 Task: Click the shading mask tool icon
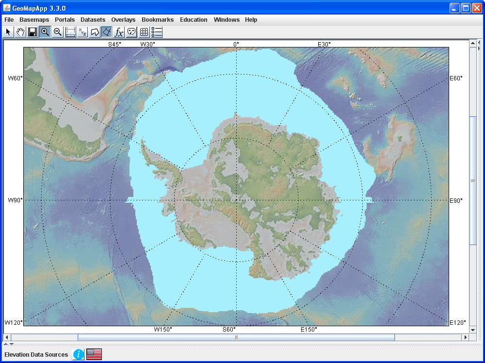coord(131,31)
